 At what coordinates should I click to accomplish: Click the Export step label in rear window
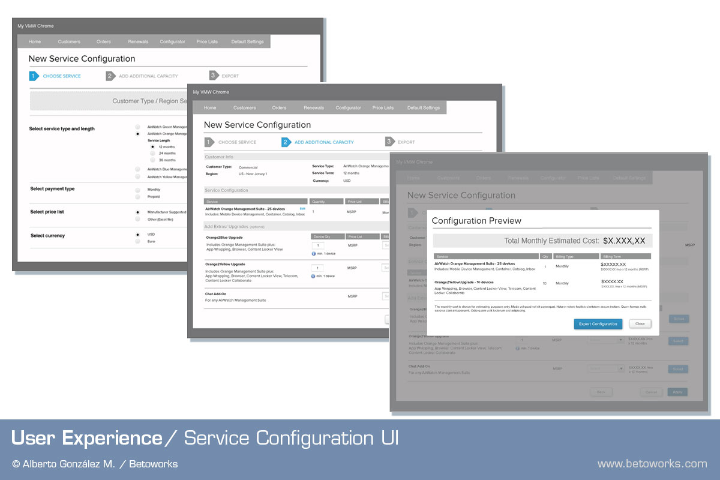pos(230,76)
